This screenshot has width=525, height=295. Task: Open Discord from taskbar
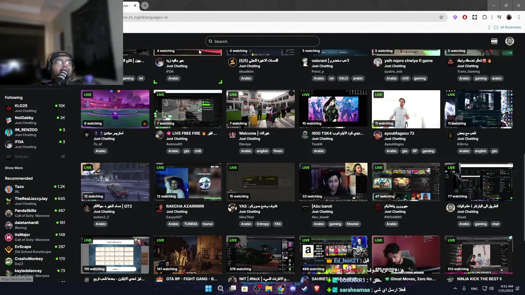point(293,288)
